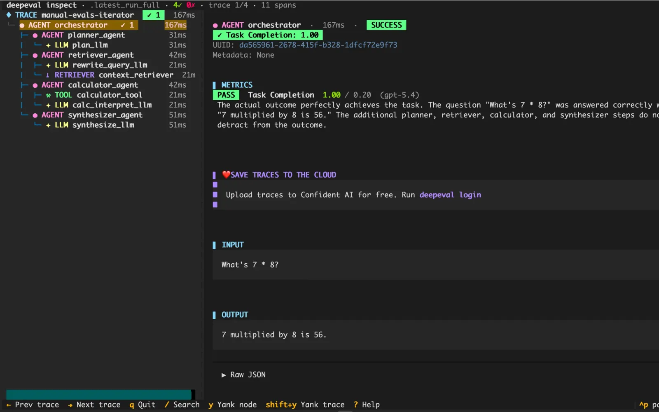
Task: Click the retriever icon beside context_retriever
Action: (48, 75)
